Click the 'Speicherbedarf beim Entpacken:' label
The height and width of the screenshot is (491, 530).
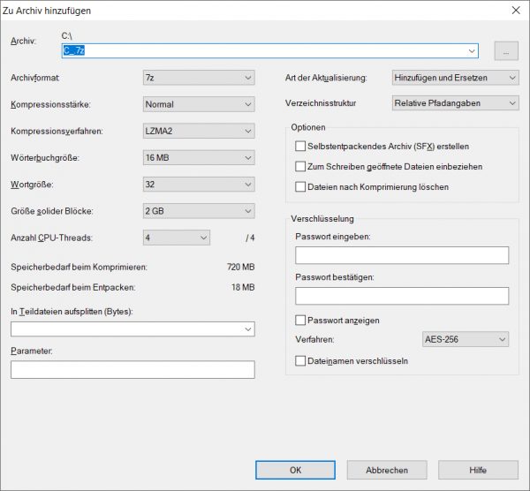click(x=73, y=287)
